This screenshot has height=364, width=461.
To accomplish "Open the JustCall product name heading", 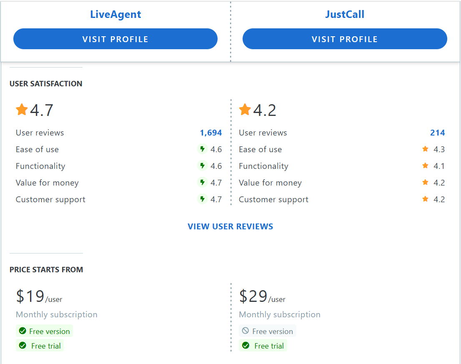I will click(345, 14).
